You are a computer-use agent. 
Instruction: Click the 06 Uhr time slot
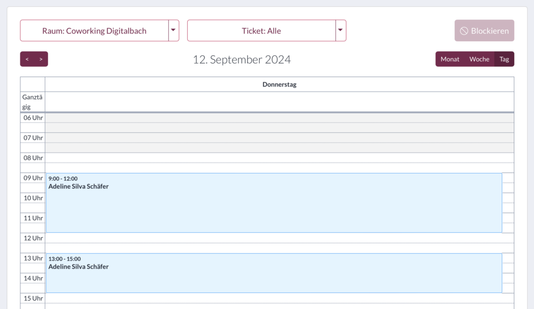click(x=279, y=118)
